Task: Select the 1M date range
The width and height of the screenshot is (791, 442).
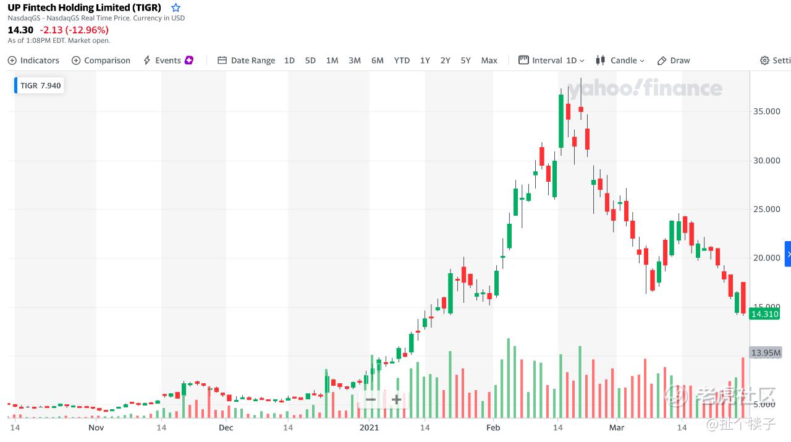Action: 332,60
